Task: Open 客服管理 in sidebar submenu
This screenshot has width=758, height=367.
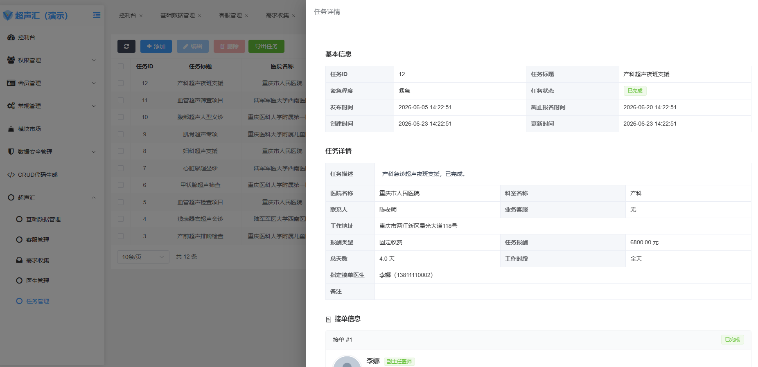Action: (37, 240)
